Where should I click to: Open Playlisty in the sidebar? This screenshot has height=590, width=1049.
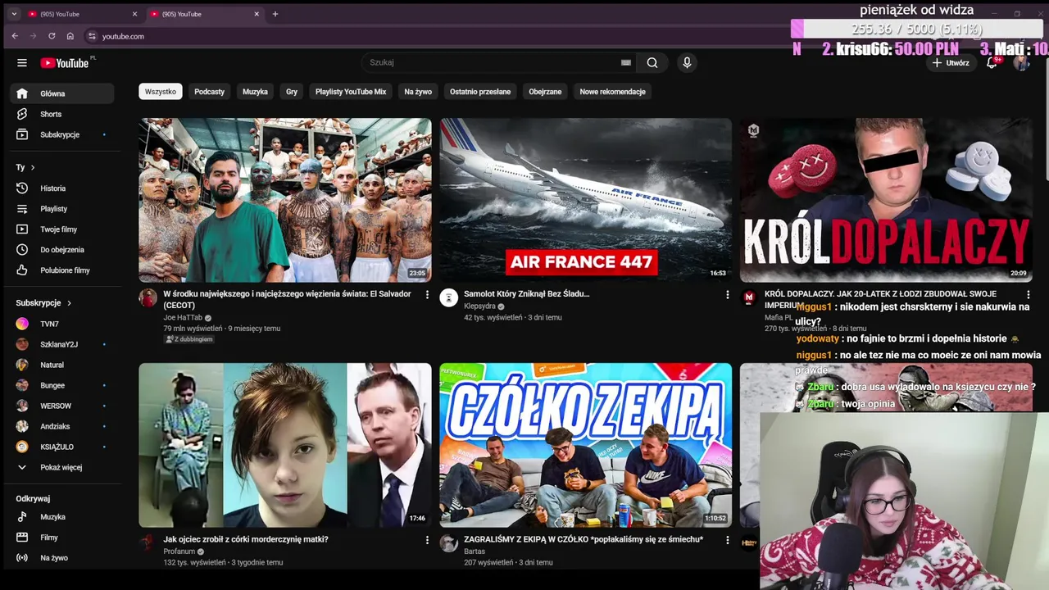pos(62,209)
